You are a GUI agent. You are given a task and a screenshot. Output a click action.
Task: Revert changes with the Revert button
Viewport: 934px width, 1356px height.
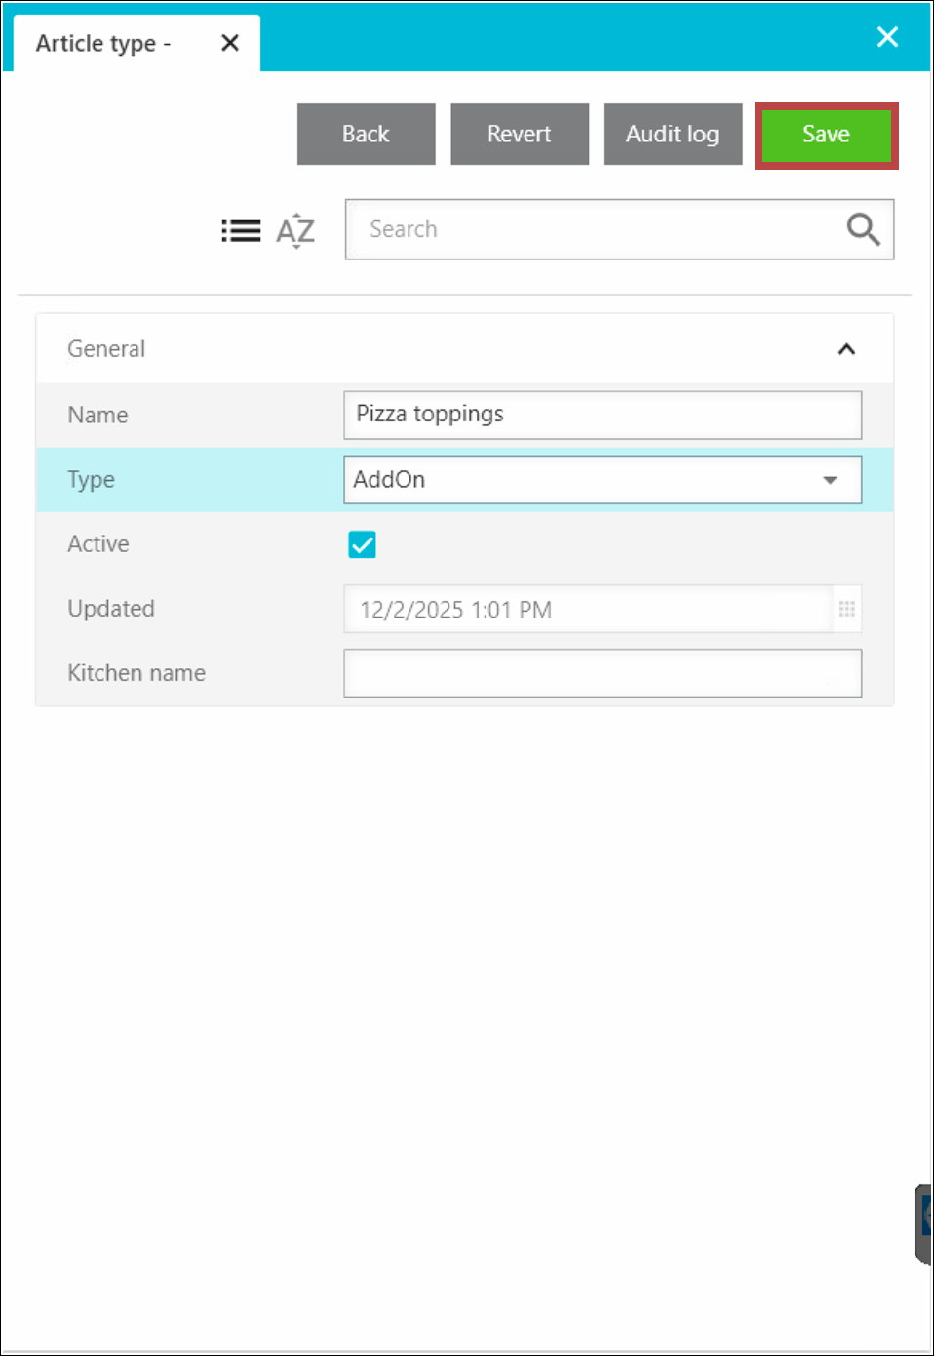(x=519, y=135)
